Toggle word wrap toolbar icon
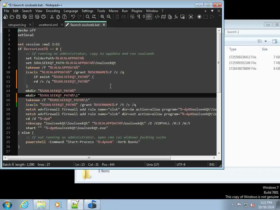 [x=132, y=17]
